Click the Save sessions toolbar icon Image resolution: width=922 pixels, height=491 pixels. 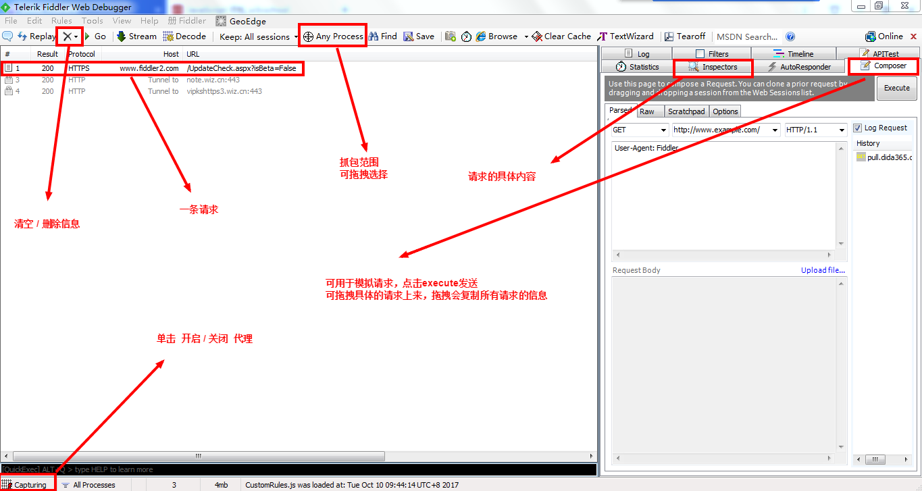419,36
